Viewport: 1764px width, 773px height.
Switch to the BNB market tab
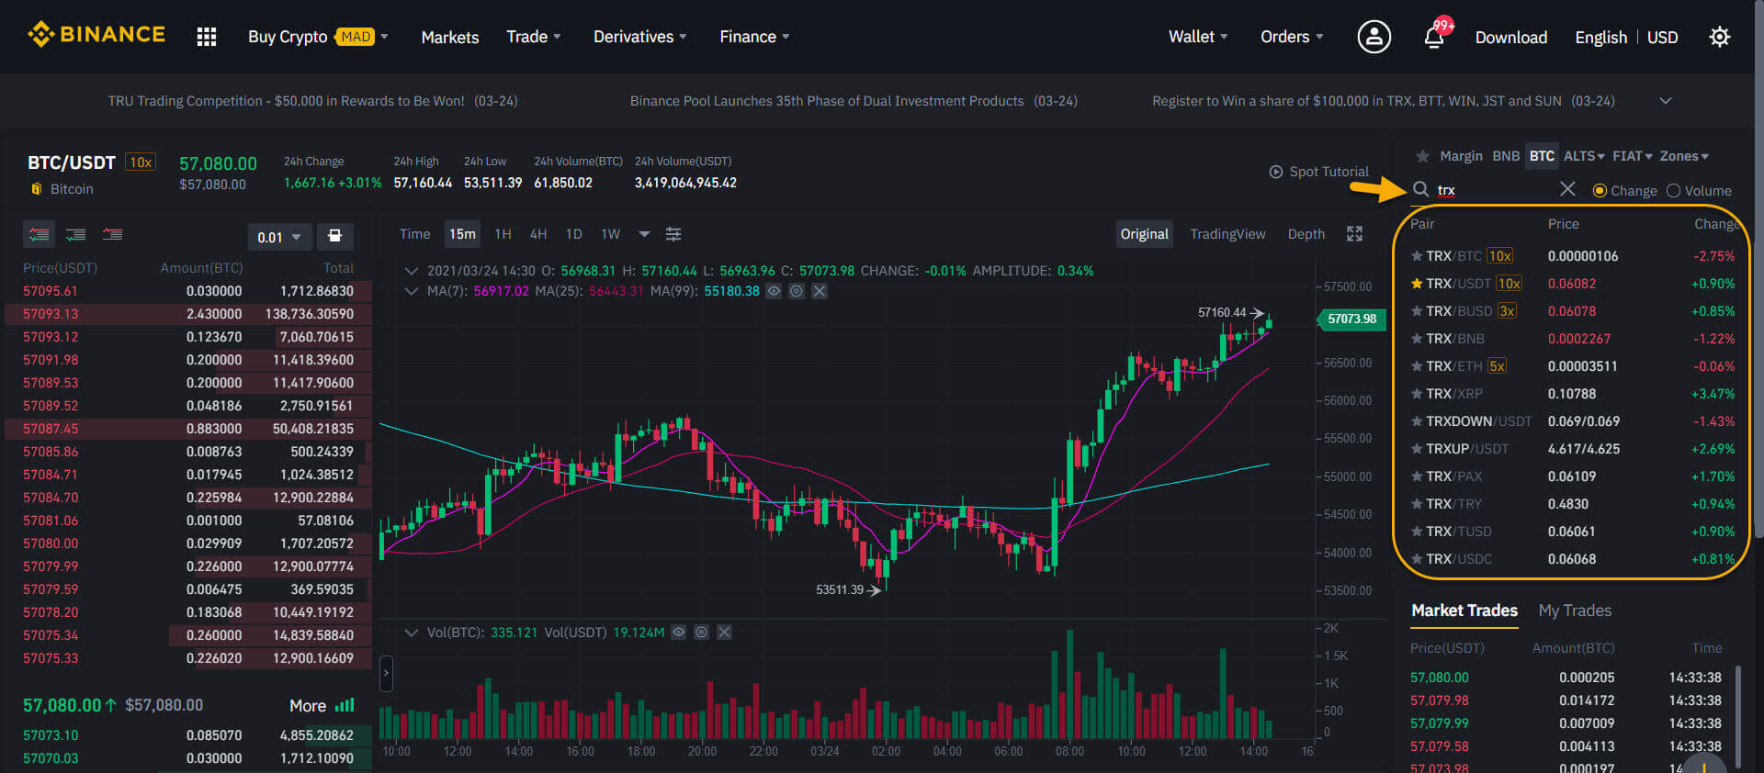tap(1505, 156)
